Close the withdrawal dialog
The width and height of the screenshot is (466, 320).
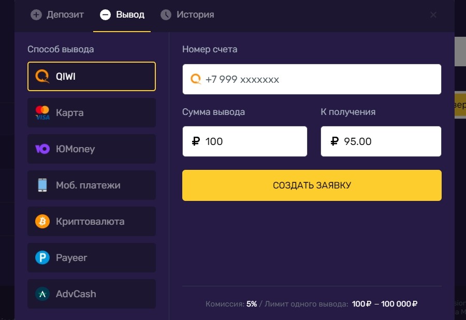(433, 14)
